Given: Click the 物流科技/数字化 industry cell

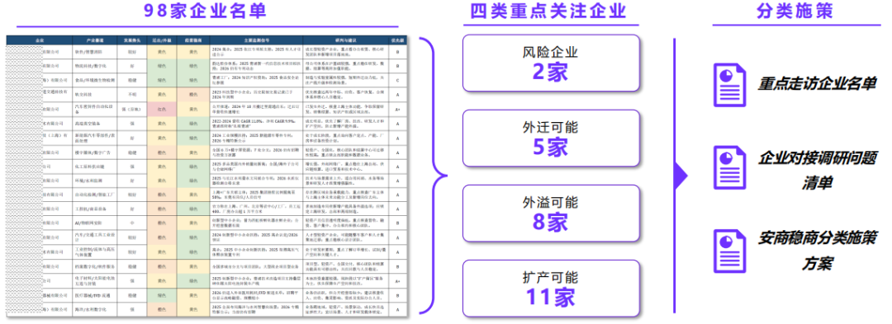Looking at the screenshot, I should (x=95, y=66).
